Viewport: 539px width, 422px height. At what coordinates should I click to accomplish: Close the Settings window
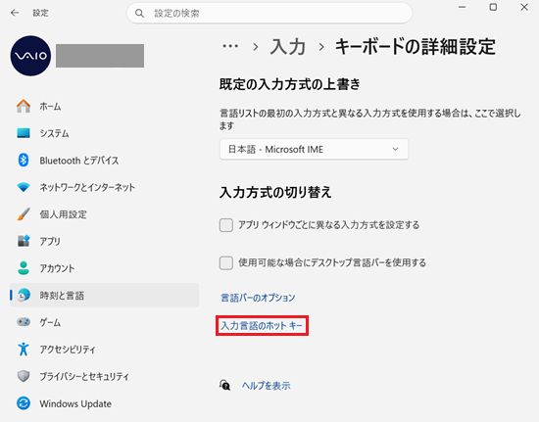tap(524, 7)
